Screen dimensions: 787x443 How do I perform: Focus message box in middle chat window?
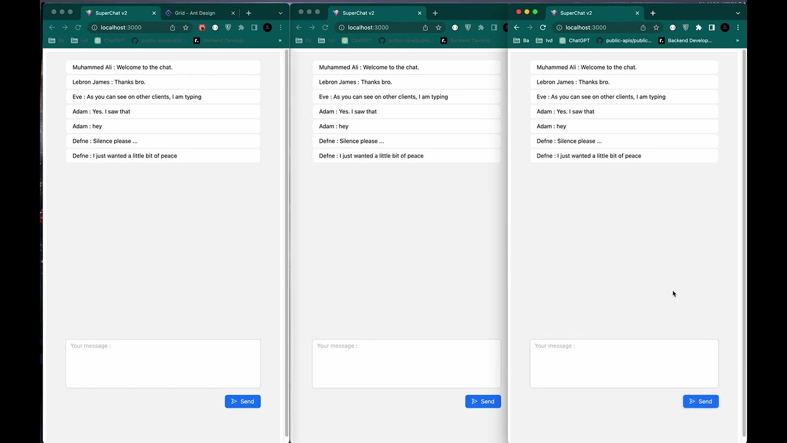click(406, 364)
